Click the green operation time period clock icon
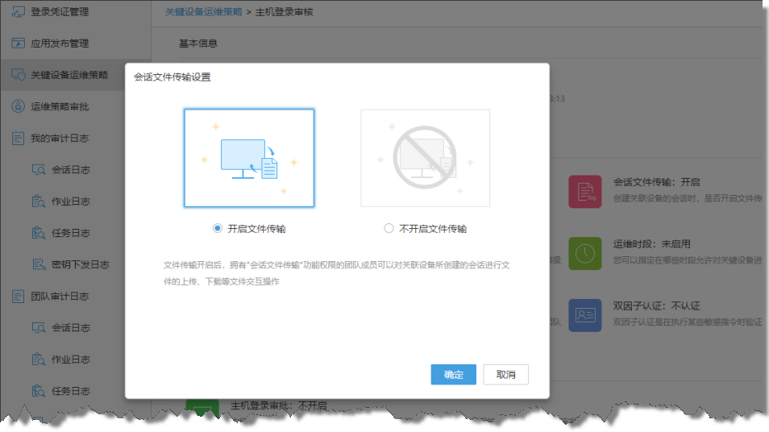769x432 pixels. pos(585,253)
